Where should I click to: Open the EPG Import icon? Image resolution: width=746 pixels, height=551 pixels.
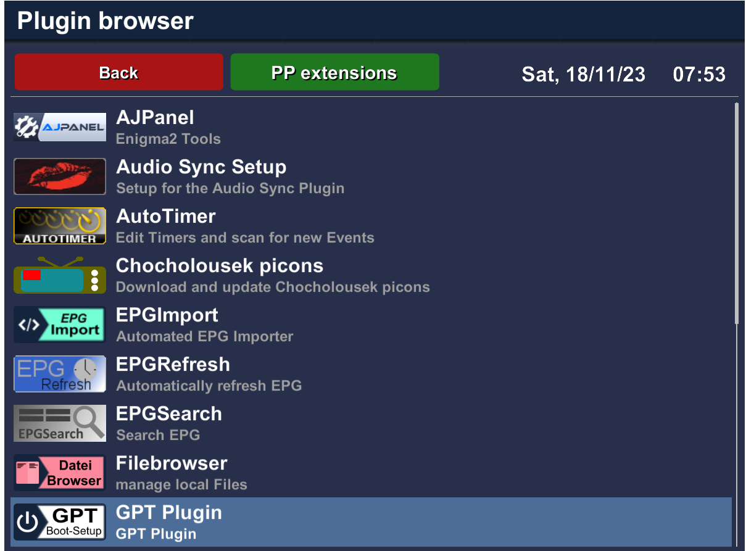60,325
